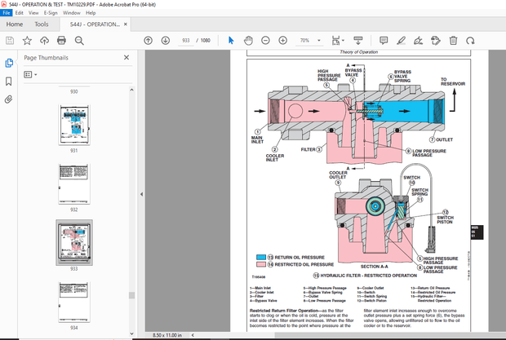Viewport: 506px width, 340px height.
Task: Click the Page Thumbnails panel title
Action: coord(47,58)
